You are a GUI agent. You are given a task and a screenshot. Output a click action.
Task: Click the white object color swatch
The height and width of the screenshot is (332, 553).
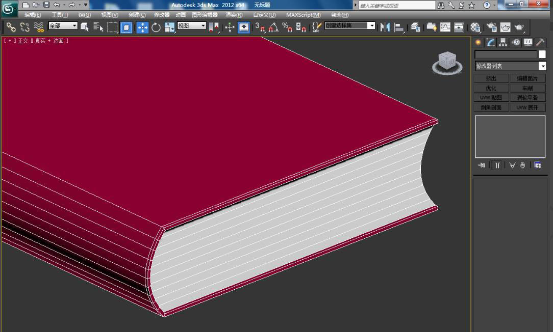tap(542, 54)
